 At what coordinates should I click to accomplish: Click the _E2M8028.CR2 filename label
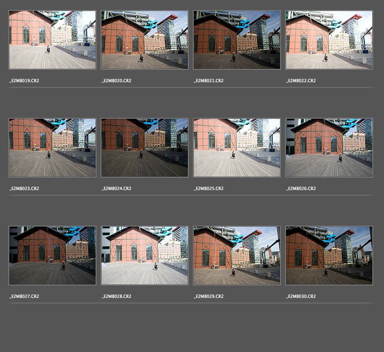117,296
